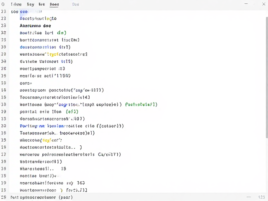Image resolution: width=268 pixels, height=201 pixels.
Task: Click the blue code line beside line 39
Action: [45, 47]
